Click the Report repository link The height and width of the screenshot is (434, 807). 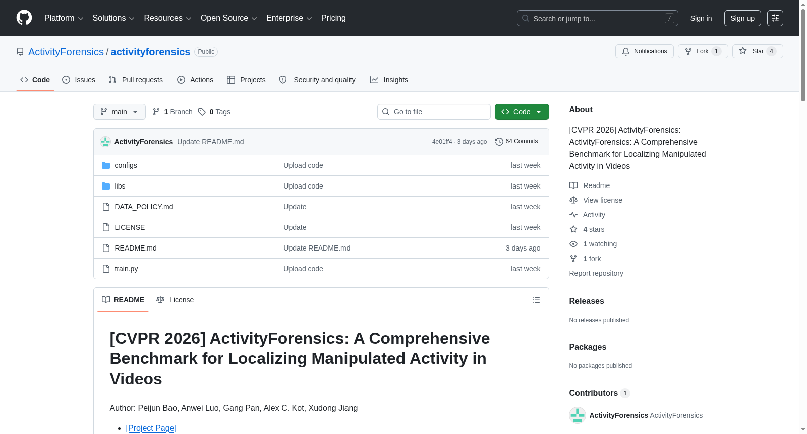click(x=596, y=273)
